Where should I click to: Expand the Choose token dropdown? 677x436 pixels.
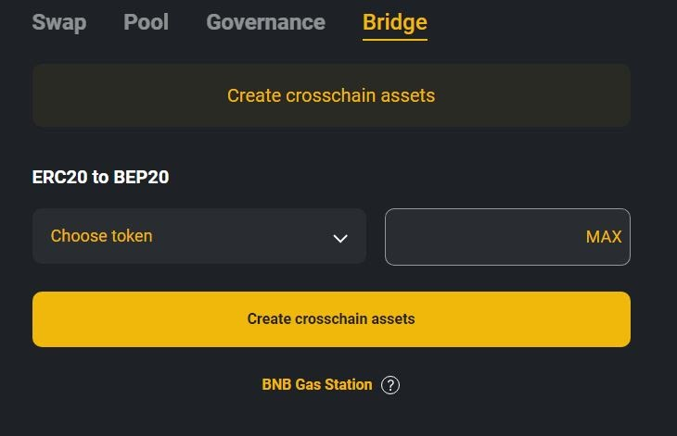click(x=199, y=236)
